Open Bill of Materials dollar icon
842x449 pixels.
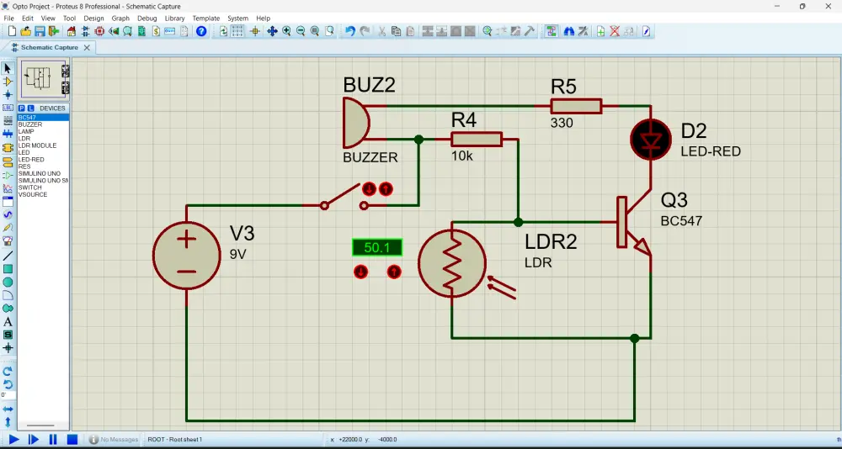(156, 31)
